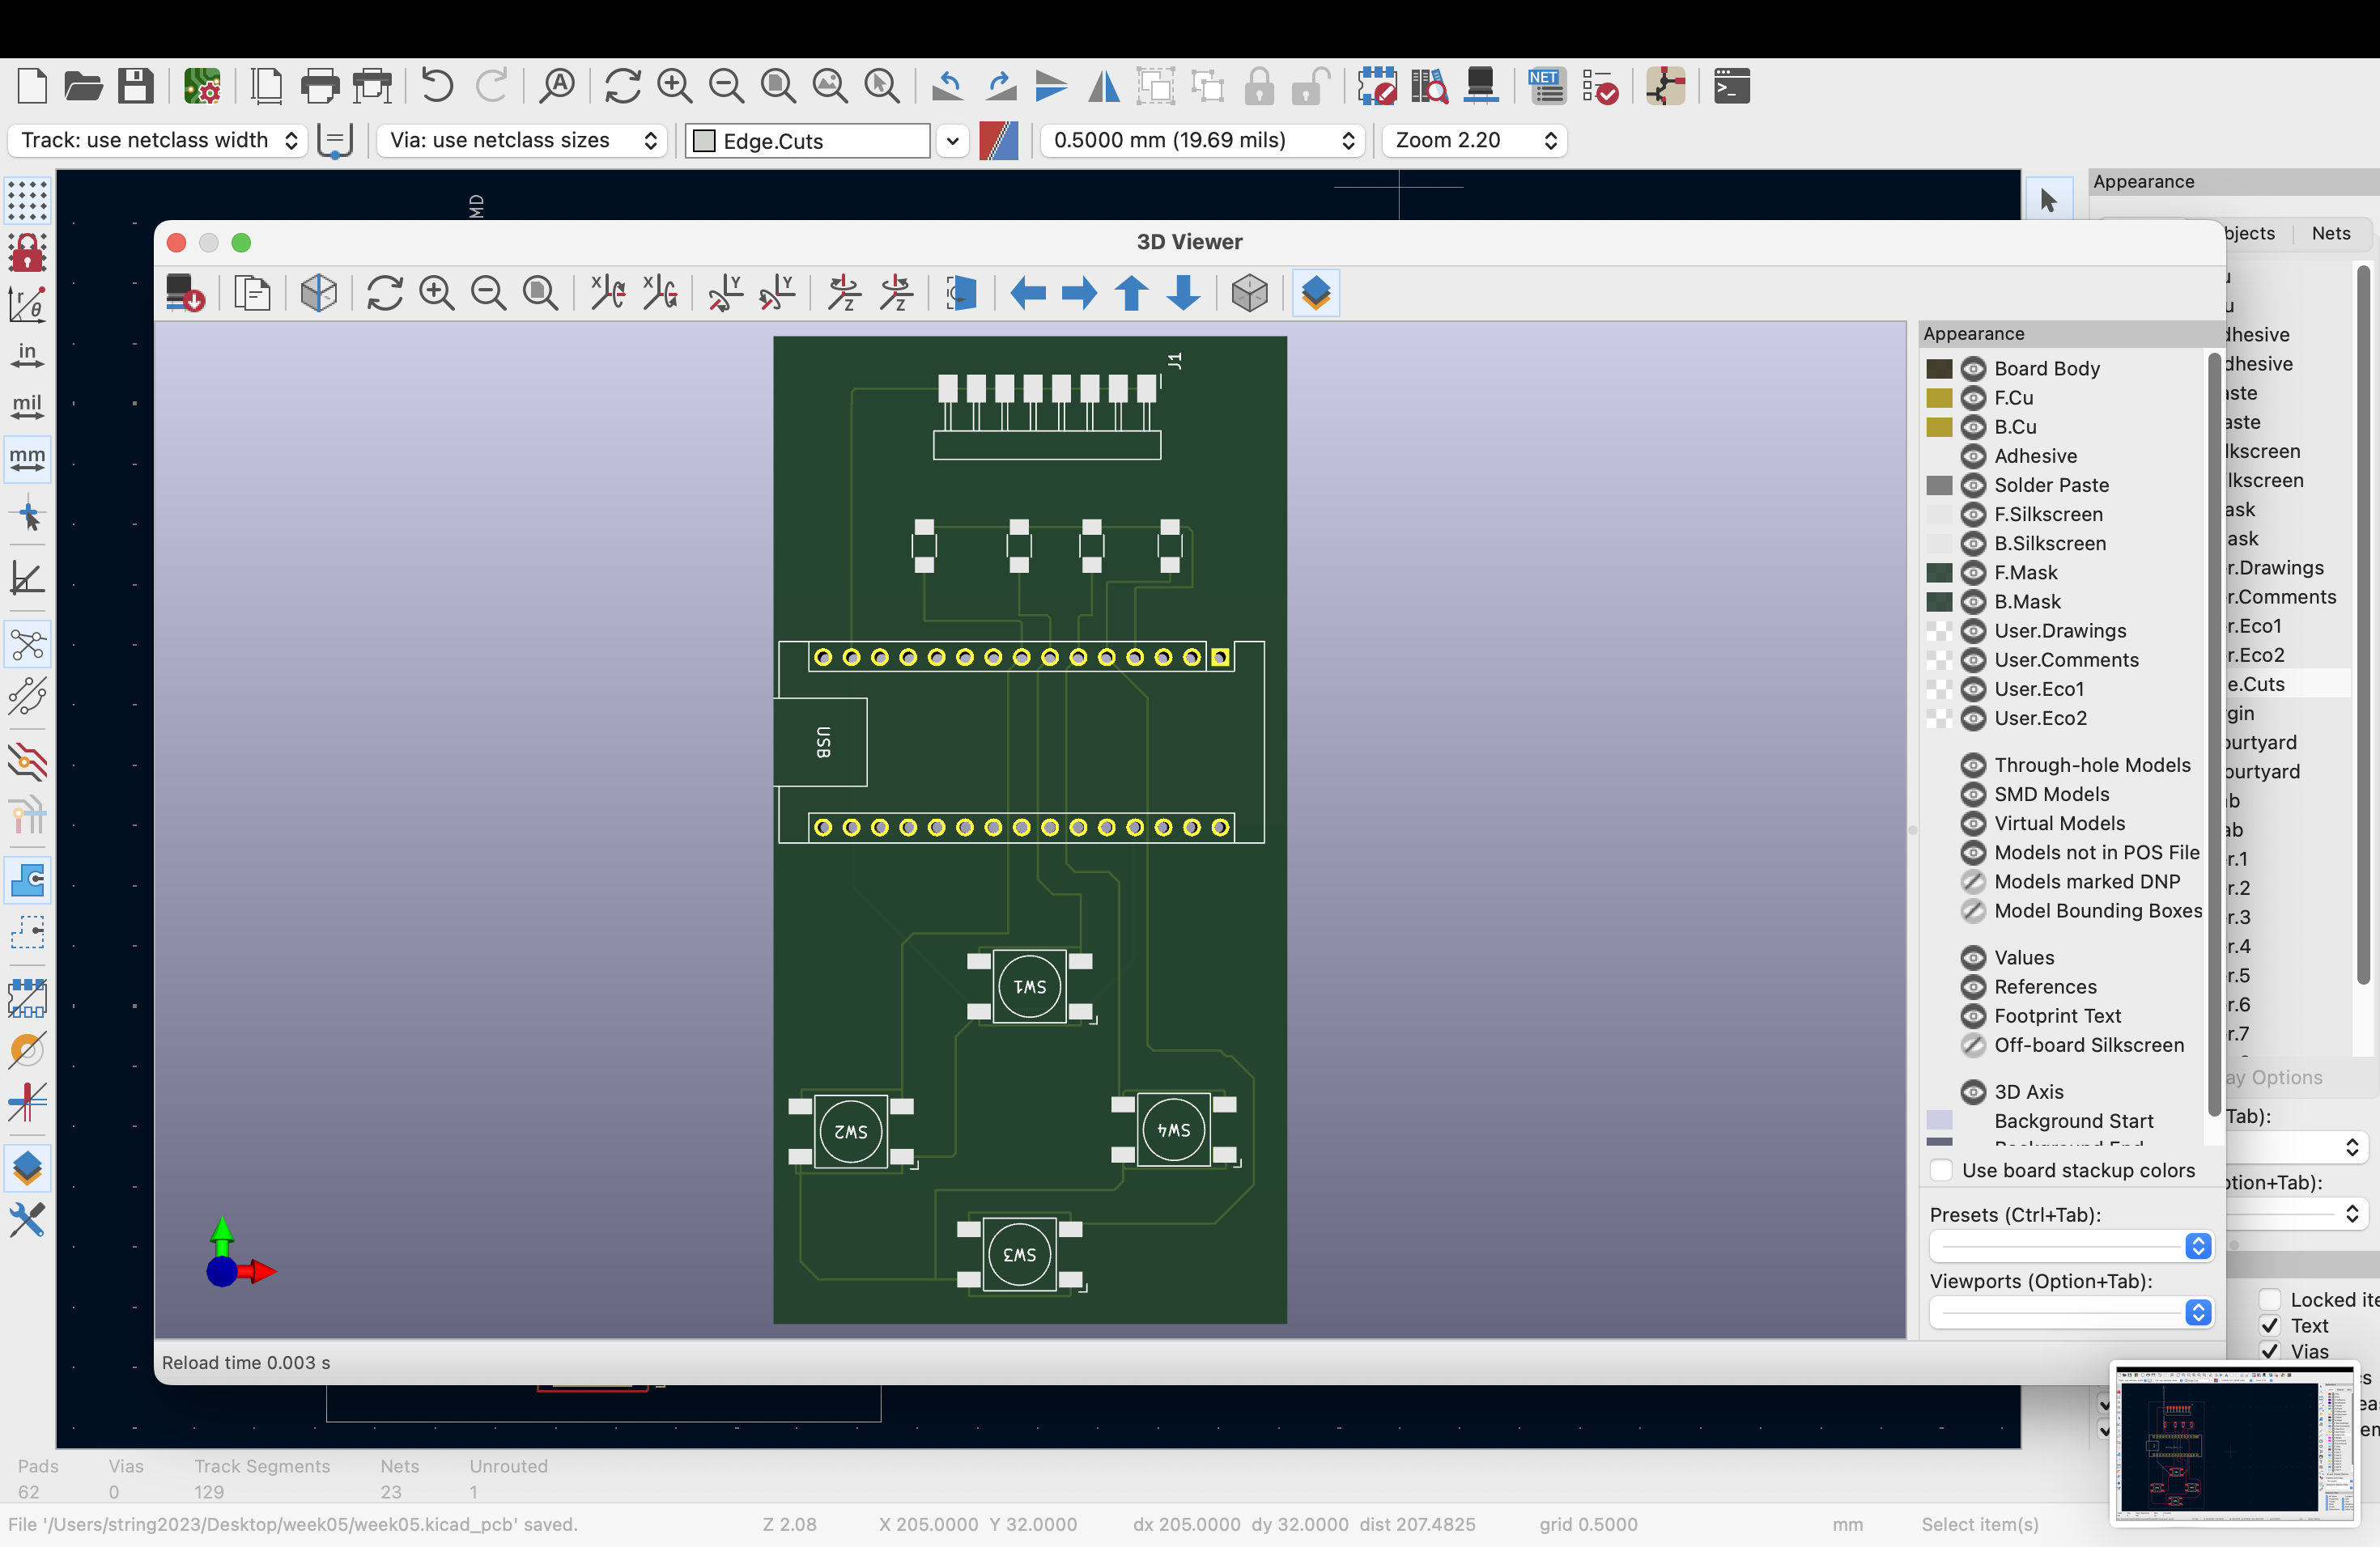Open Zoom 2.20 dropdown
Screen dimensions: 2380x1547
point(1474,140)
